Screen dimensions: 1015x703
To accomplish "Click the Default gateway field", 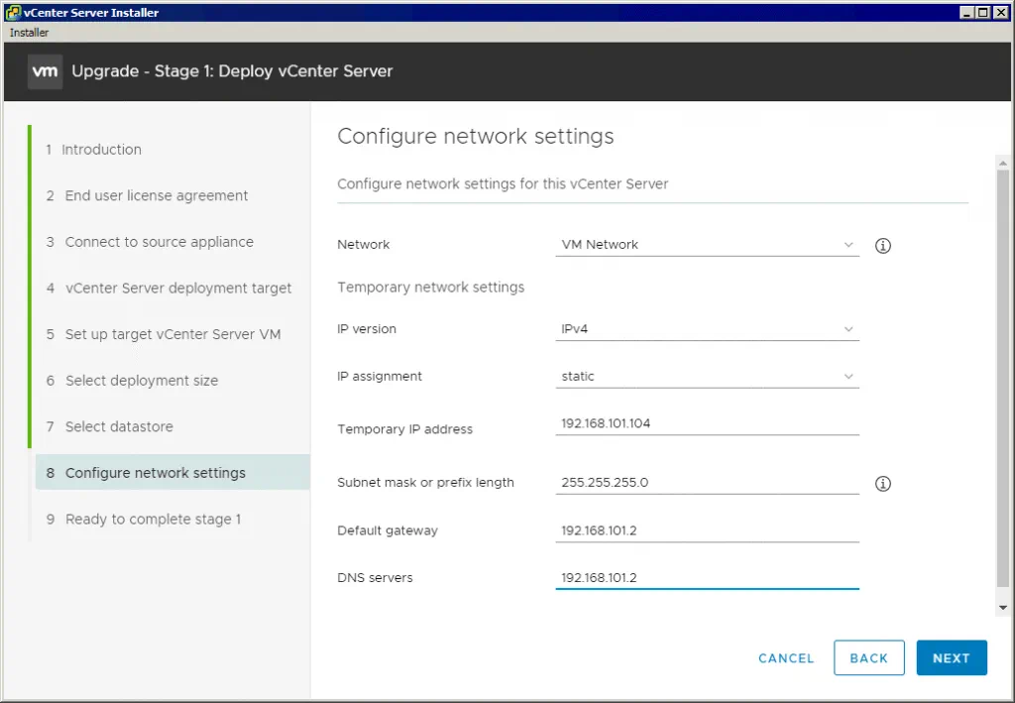I will (706, 531).
